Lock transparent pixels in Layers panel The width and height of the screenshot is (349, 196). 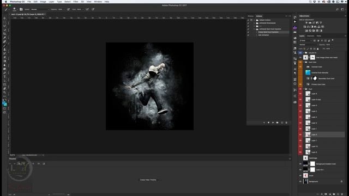[304, 48]
